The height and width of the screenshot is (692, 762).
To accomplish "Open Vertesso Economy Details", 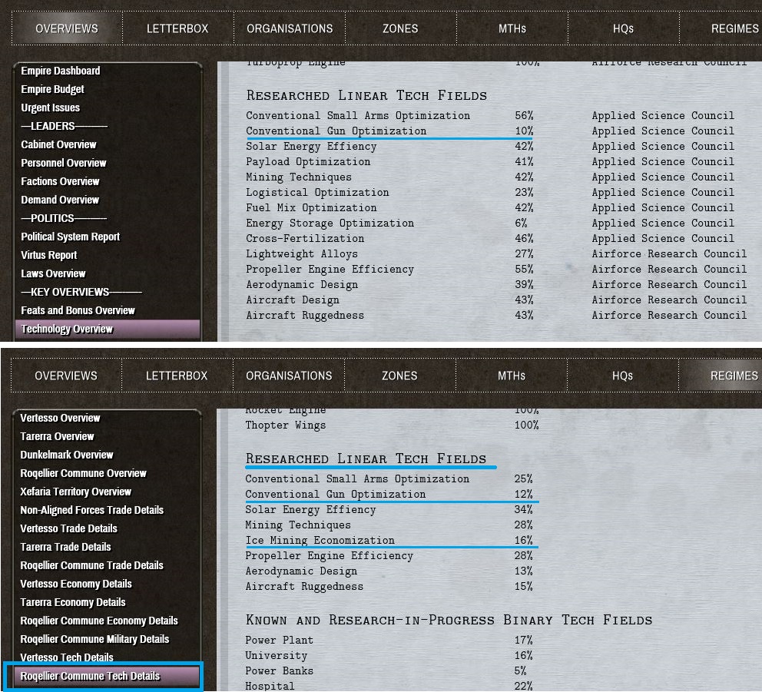I will click(76, 584).
